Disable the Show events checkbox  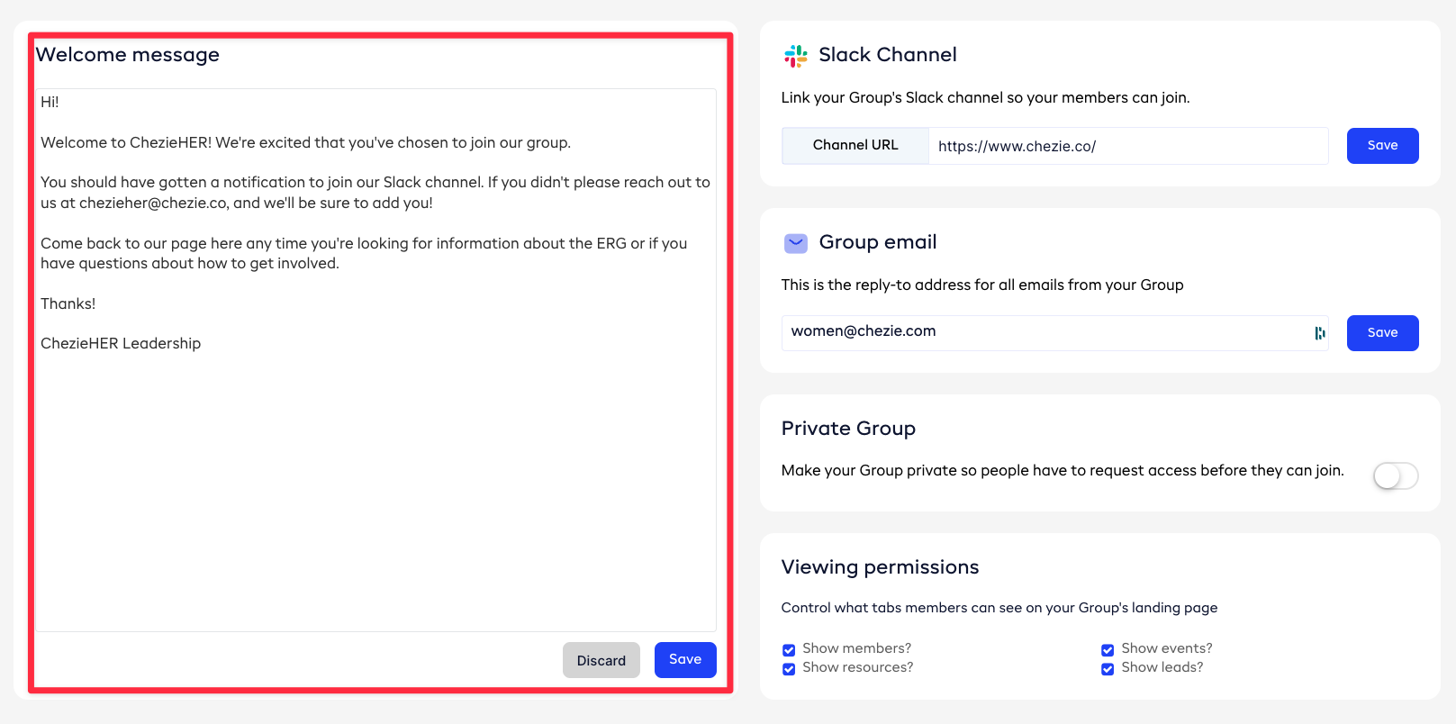pyautogui.click(x=1108, y=650)
